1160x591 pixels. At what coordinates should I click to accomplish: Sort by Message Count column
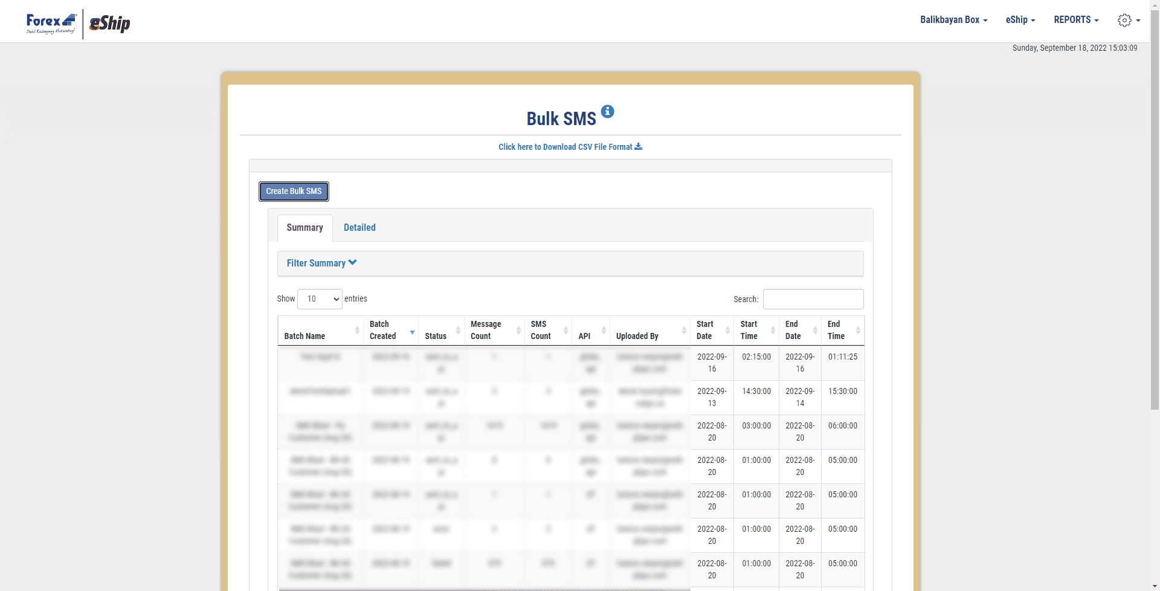pos(494,331)
